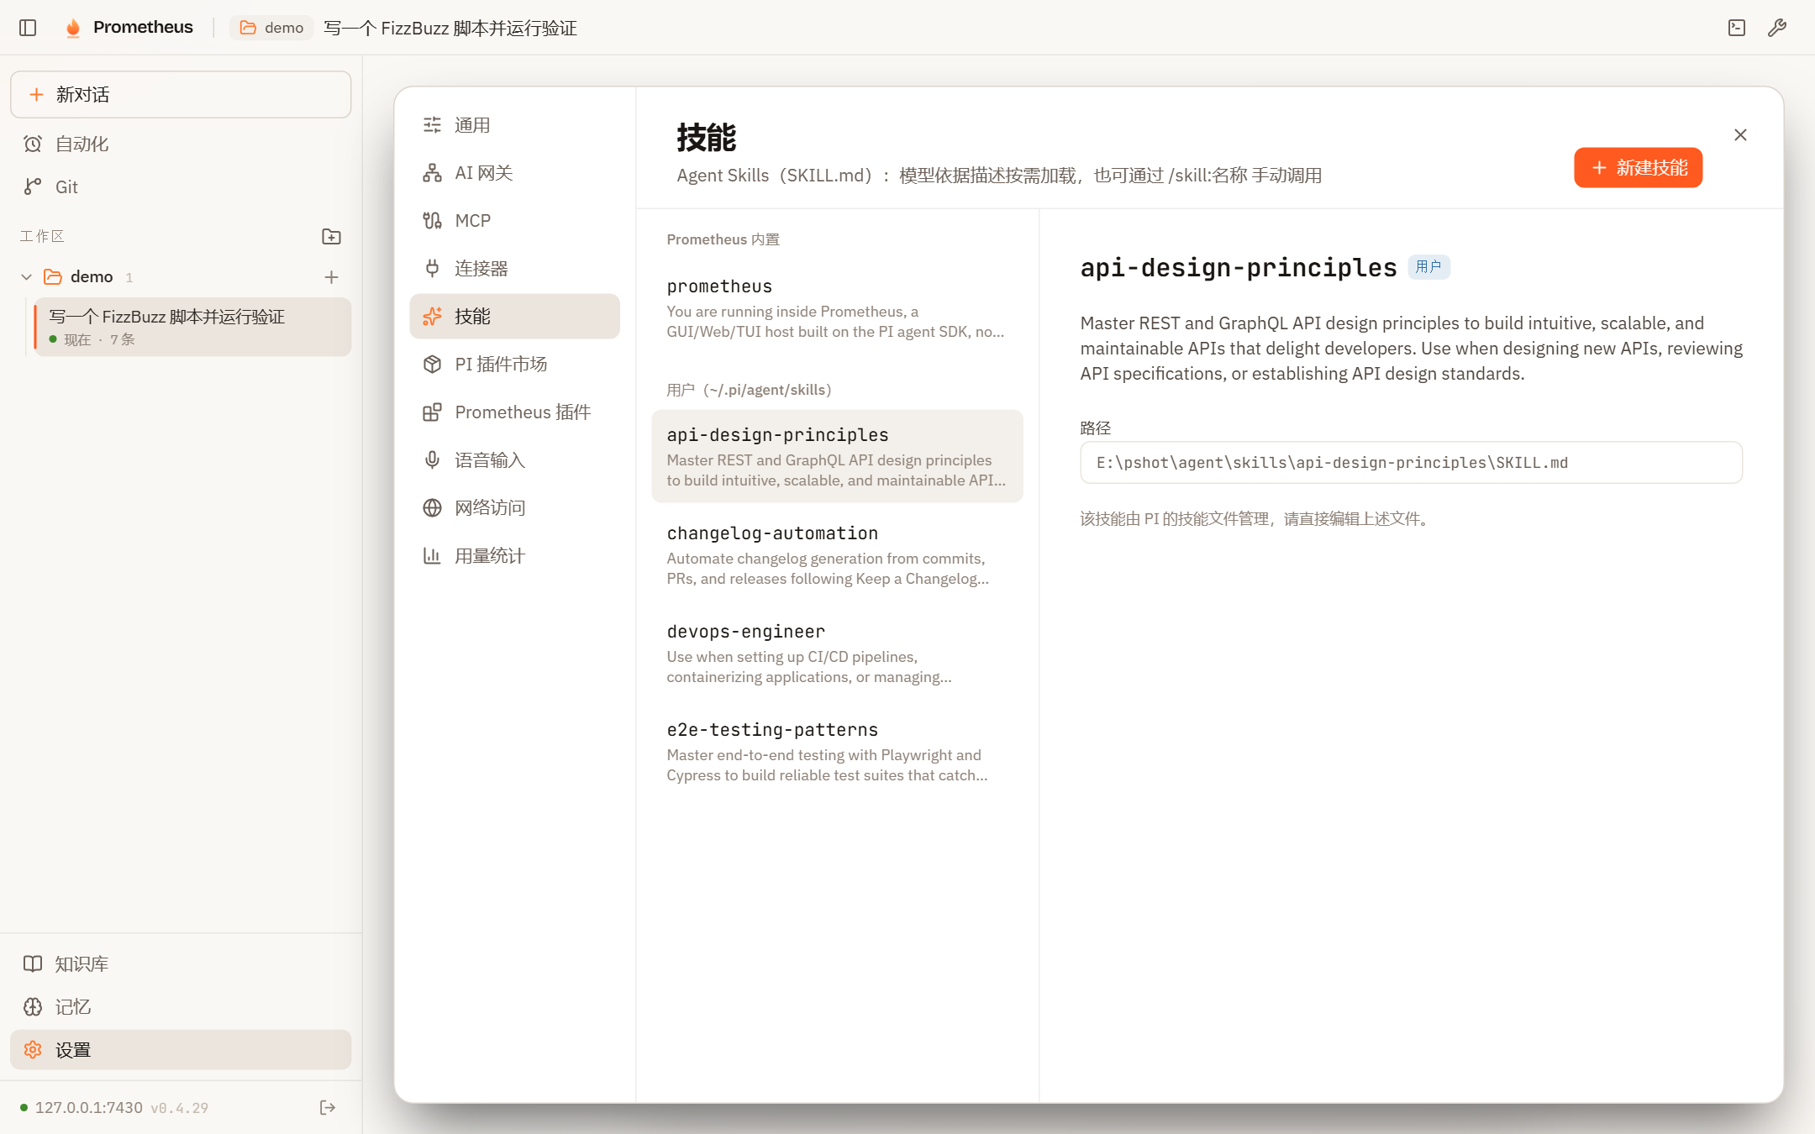This screenshot has width=1815, height=1134.
Task: Click the 新建技能 button
Action: (x=1638, y=167)
